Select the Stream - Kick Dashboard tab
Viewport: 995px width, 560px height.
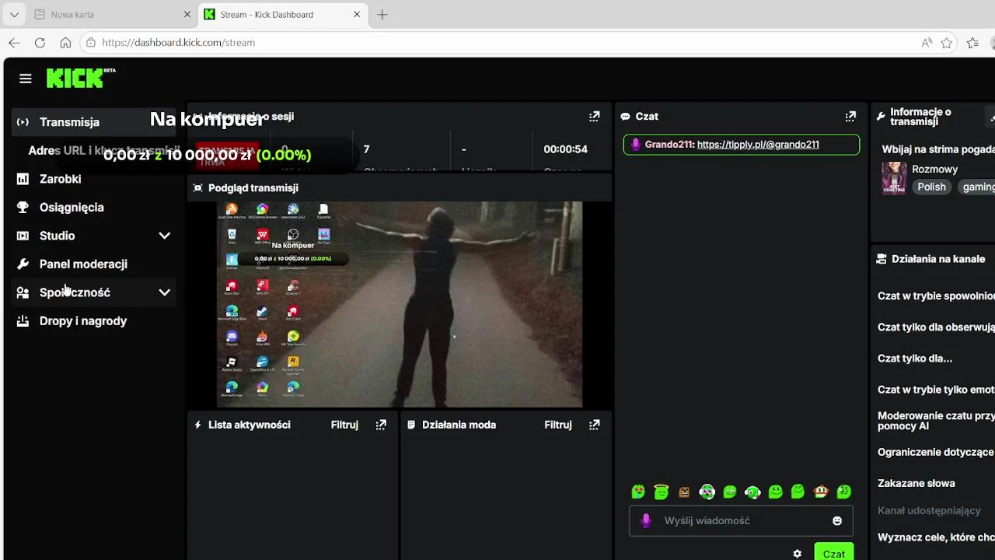283,14
